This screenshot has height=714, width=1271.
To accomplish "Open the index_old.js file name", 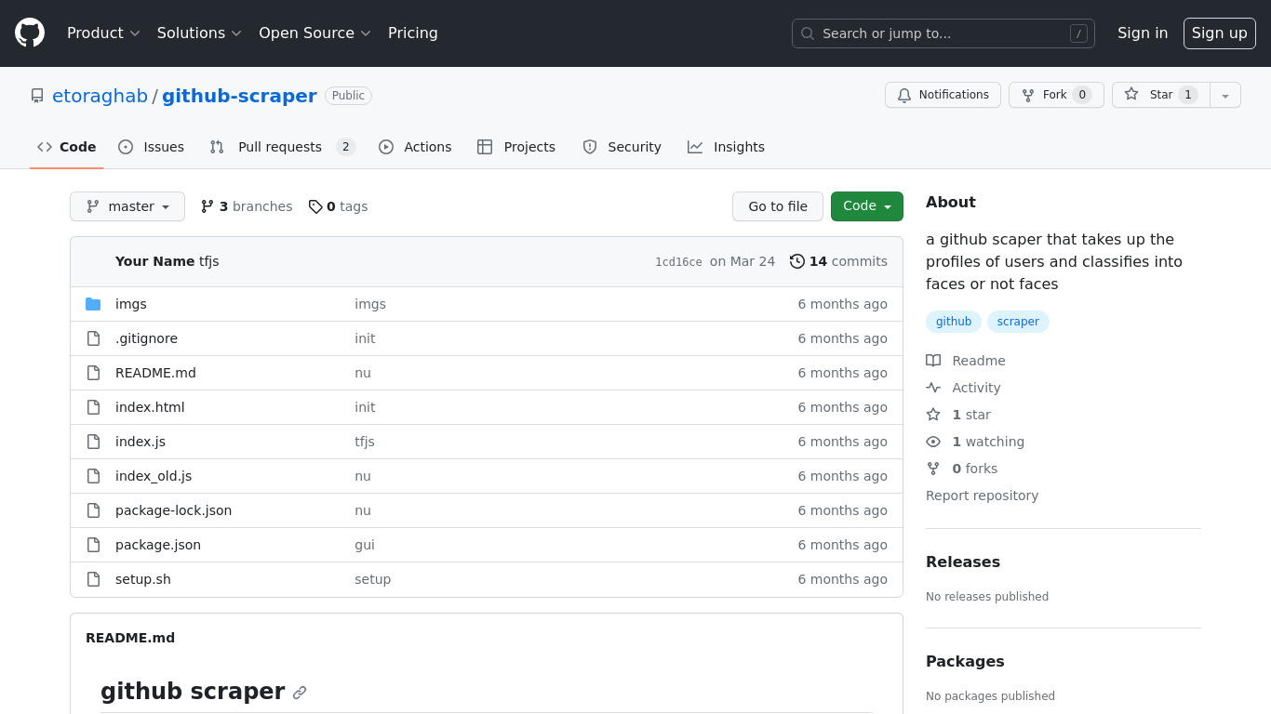I will [154, 476].
